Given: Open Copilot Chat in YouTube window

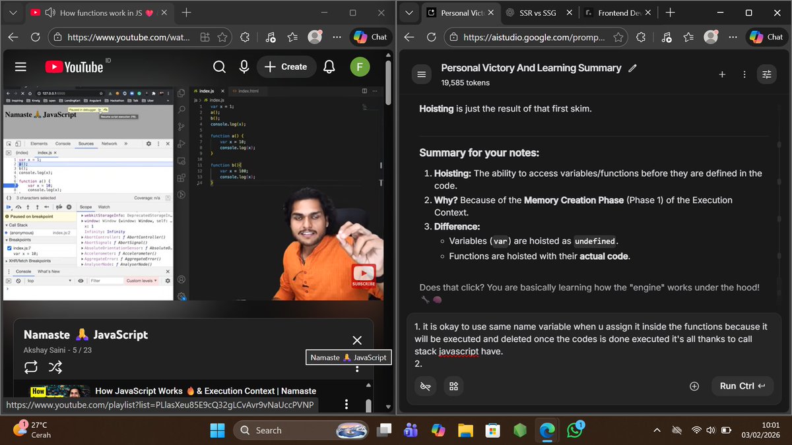Looking at the screenshot, I should point(371,38).
